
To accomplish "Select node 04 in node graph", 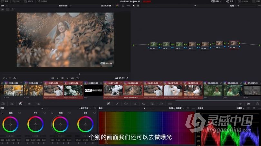I will tap(192, 44).
